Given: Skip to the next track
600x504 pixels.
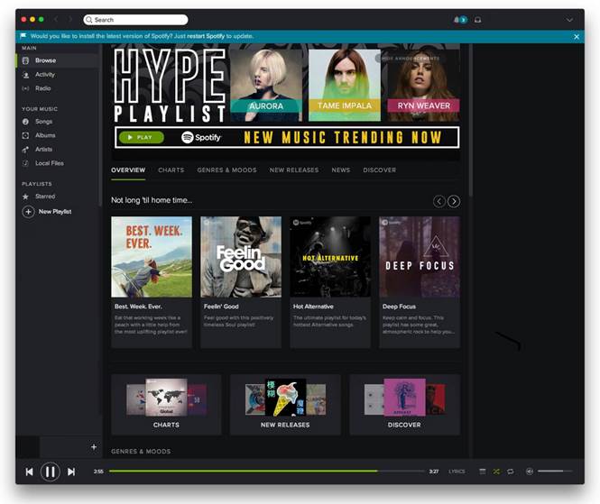Looking at the screenshot, I should (x=71, y=472).
